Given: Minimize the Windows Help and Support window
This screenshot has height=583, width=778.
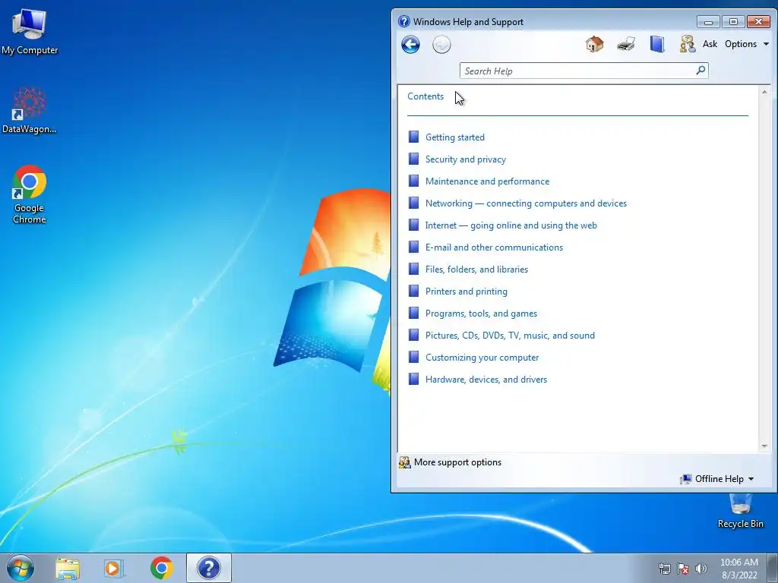Looking at the screenshot, I should (x=708, y=22).
